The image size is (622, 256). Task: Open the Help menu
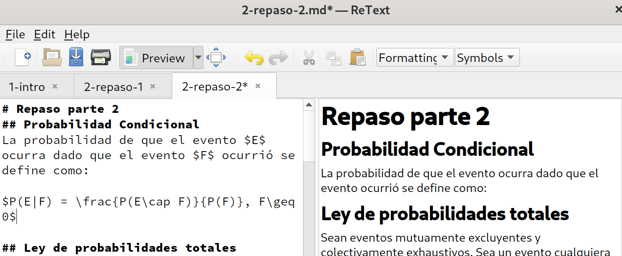[77, 34]
